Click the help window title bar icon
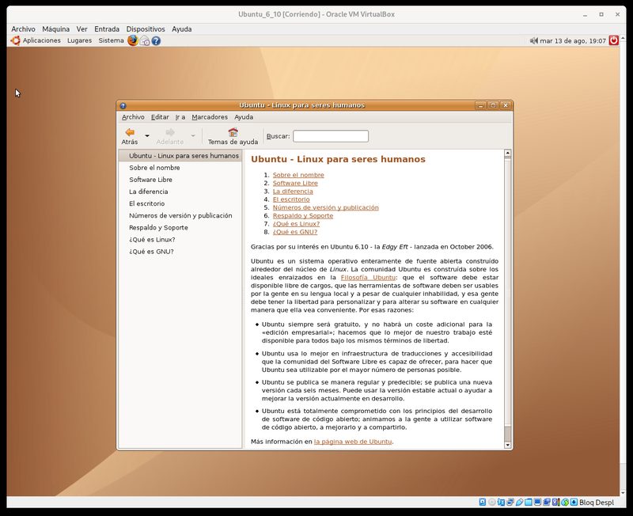Image resolution: width=633 pixels, height=516 pixels. tap(123, 105)
